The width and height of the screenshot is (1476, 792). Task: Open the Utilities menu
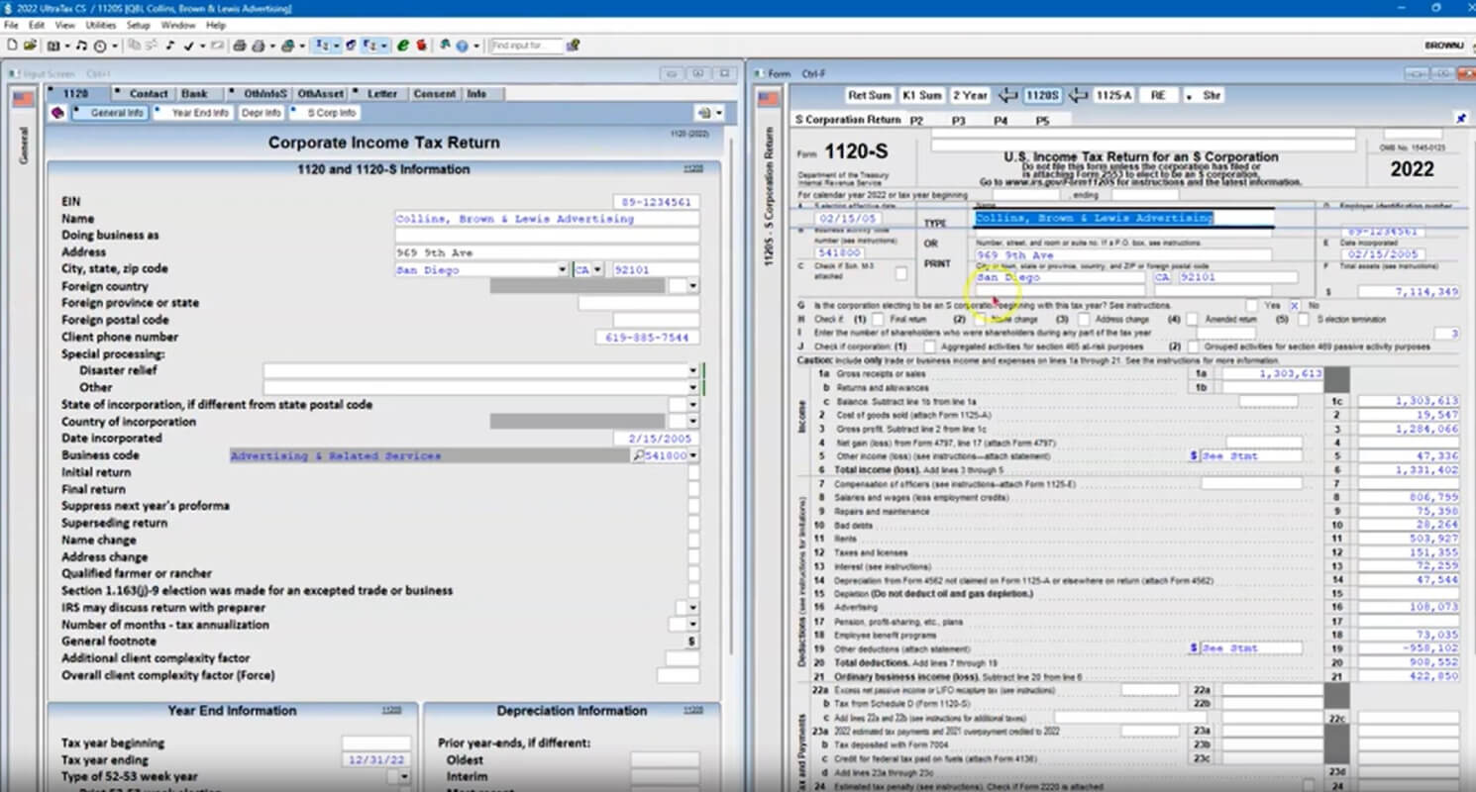point(101,25)
